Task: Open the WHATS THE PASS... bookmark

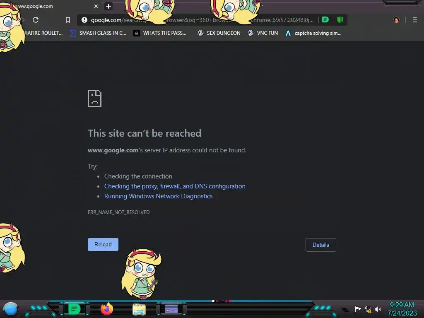Action: click(160, 33)
